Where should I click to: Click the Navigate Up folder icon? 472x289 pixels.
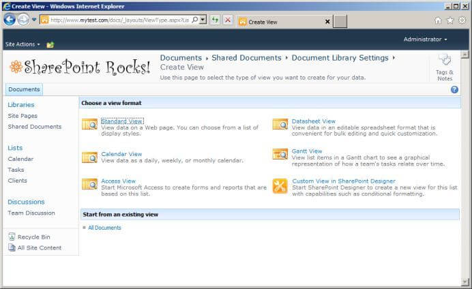click(50, 45)
